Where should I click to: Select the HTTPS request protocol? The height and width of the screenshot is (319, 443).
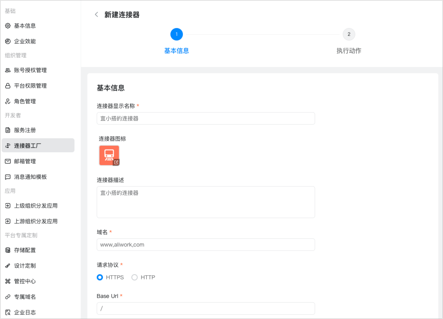click(x=100, y=277)
